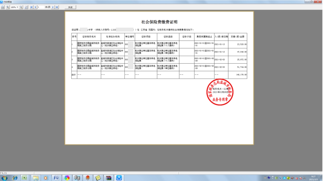Click the zoom out magnifier icon
Image resolution: width=323 pixels, height=181 pixels.
click(x=21, y=7)
